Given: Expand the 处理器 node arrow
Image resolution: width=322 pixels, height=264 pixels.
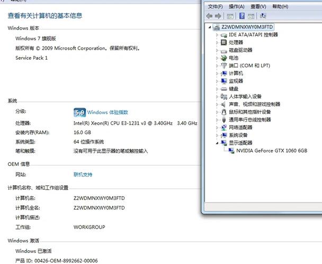Looking at the screenshot, I should [217, 43].
